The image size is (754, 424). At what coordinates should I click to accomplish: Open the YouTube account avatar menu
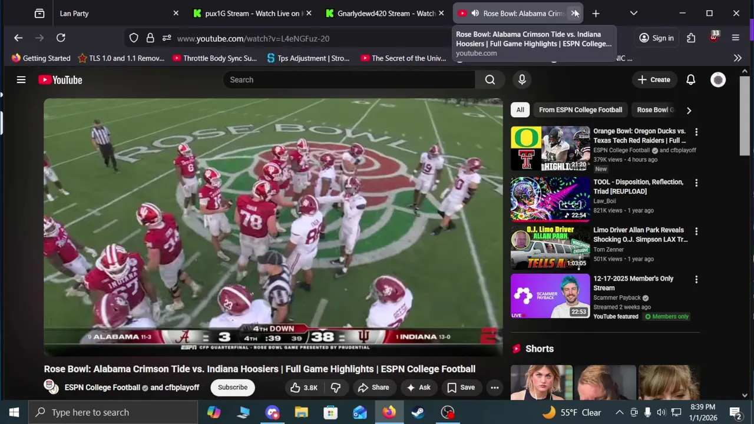[x=718, y=79]
